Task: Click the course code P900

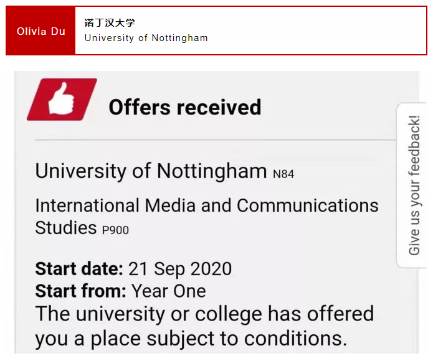Action: (115, 230)
